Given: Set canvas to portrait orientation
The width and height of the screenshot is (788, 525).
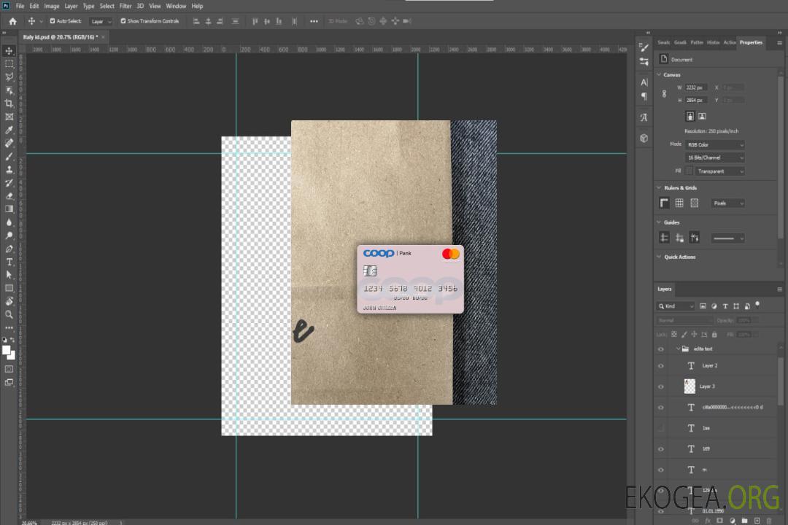Looking at the screenshot, I should [690, 116].
